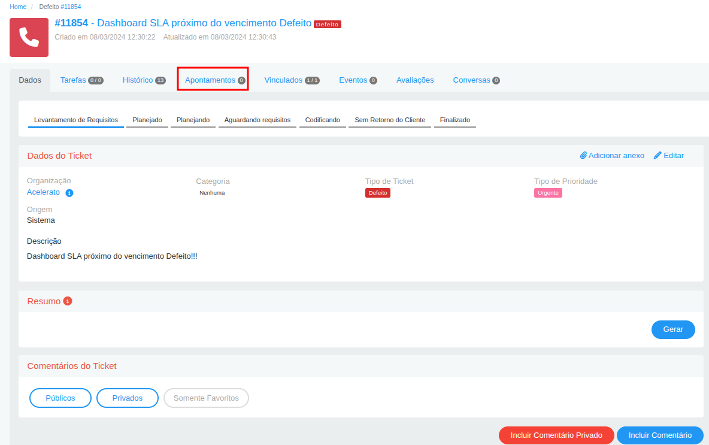Select the Finalizado workflow stage
Image resolution: width=709 pixels, height=445 pixels.
coord(455,120)
